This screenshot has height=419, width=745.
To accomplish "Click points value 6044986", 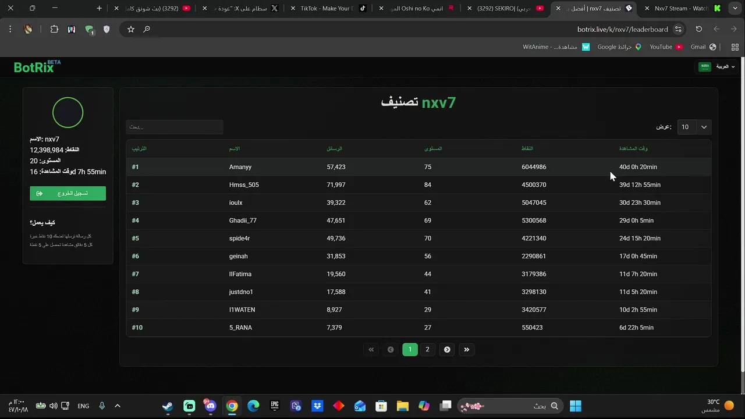I will 534,167.
